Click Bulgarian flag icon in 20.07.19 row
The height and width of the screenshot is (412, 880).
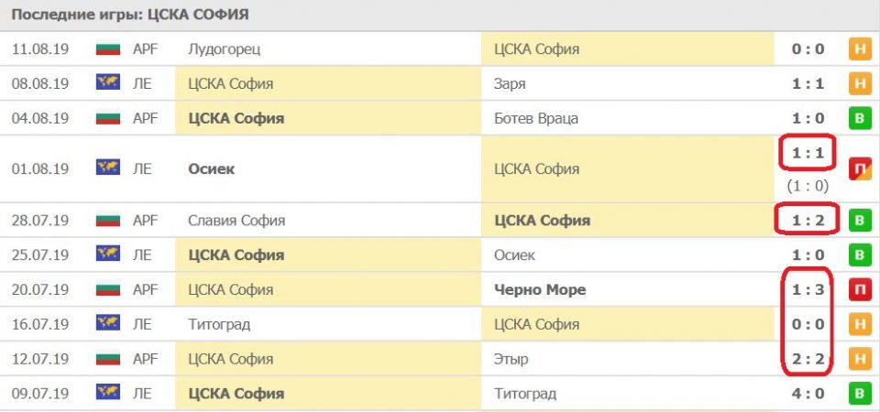point(107,289)
